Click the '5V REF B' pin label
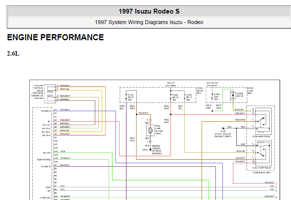 46,167
